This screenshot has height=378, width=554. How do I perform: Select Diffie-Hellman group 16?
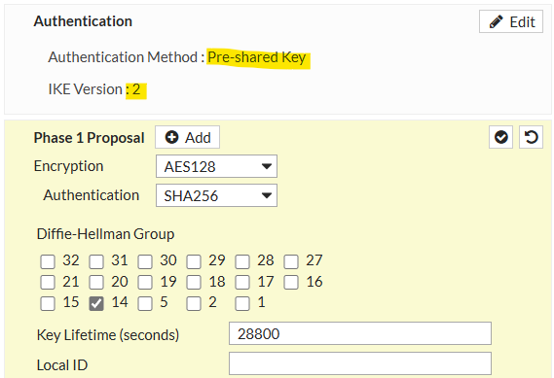(291, 282)
